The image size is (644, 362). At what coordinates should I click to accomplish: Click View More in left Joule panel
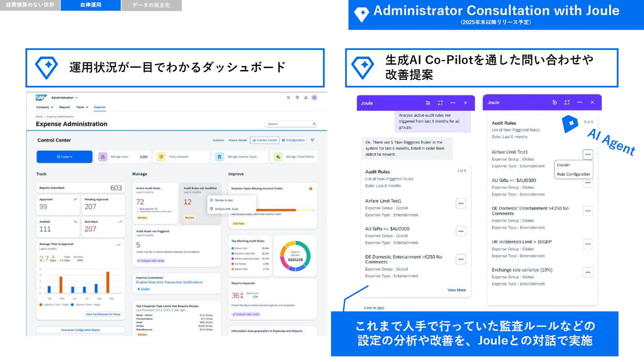click(x=457, y=290)
